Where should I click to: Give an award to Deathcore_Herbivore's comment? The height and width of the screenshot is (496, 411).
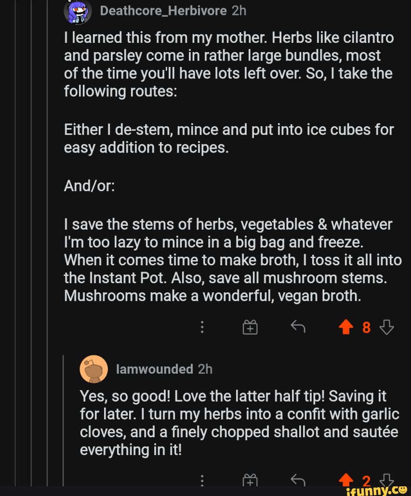[x=250, y=328]
